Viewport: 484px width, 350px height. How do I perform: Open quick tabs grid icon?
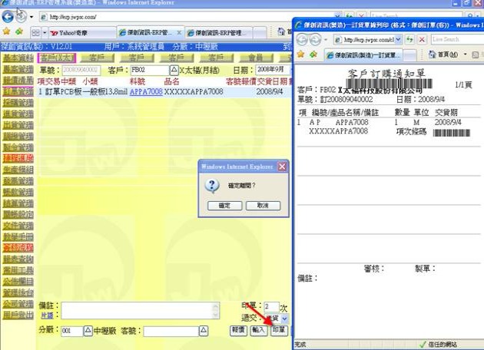[x=35, y=32]
